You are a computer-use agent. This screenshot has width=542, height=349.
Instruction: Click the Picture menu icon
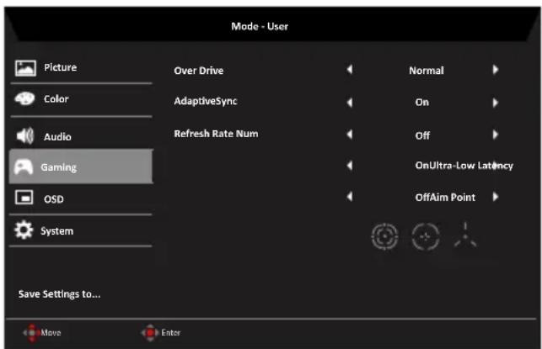tap(25, 68)
